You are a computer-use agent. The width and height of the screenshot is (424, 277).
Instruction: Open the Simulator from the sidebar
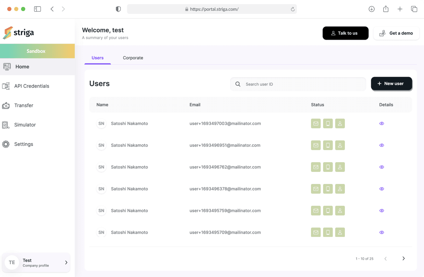point(26,124)
